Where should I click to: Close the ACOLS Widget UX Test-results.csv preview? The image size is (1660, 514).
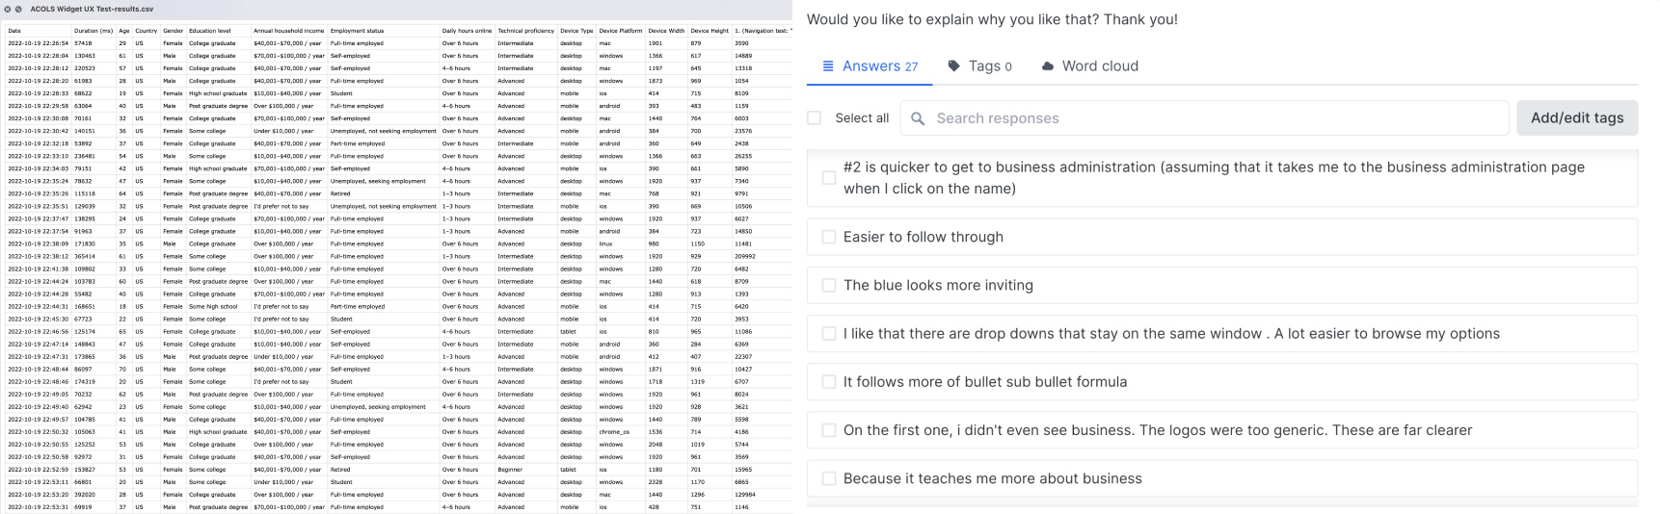point(9,9)
